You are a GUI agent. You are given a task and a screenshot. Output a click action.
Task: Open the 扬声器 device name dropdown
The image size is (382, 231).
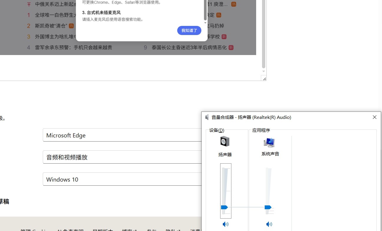(x=225, y=154)
